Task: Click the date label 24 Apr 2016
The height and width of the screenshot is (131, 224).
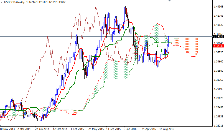Action: pyautogui.click(x=149, y=129)
